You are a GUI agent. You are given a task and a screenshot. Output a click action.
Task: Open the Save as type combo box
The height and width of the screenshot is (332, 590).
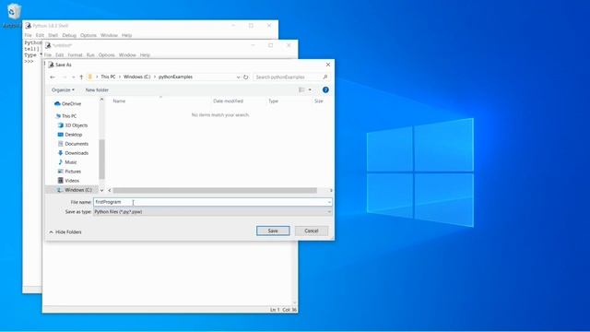(x=213, y=212)
